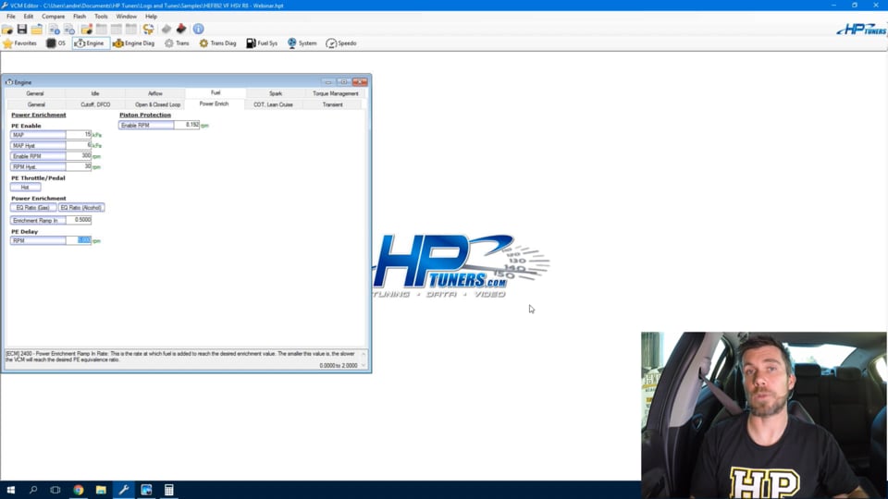Open the Trans section
This screenshot has height=499, width=888.
pos(177,43)
